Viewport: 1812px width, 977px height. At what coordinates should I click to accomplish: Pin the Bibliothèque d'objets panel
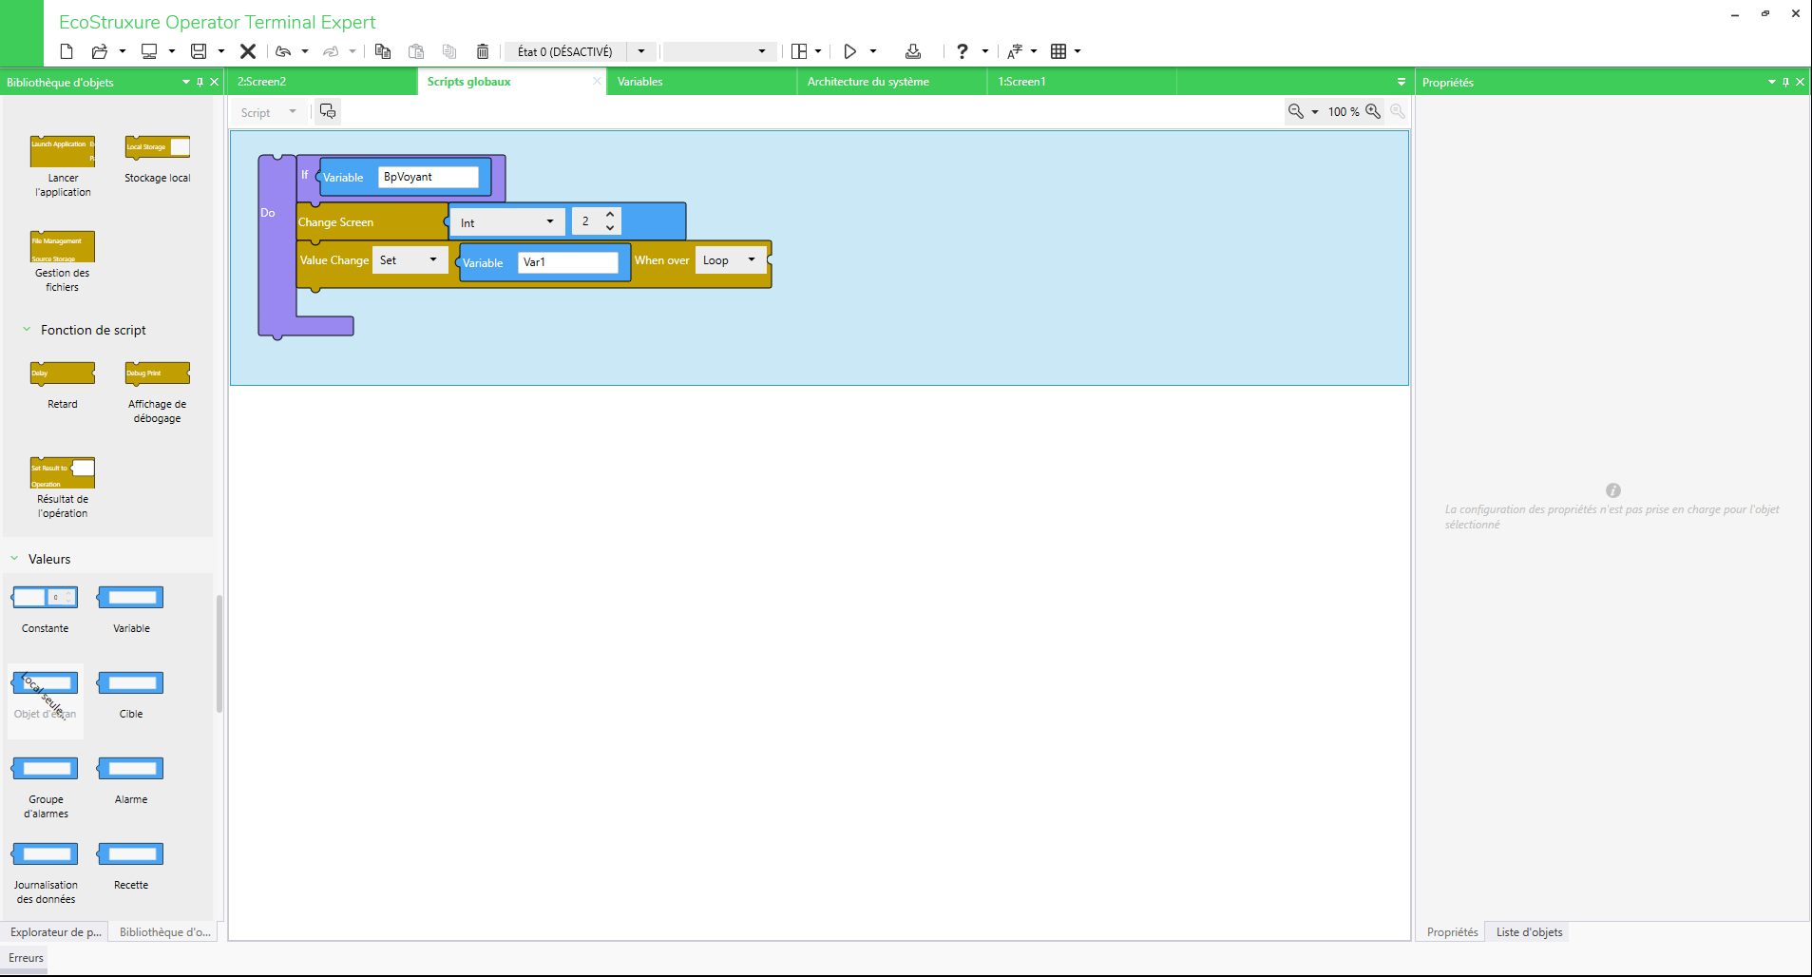tap(200, 83)
